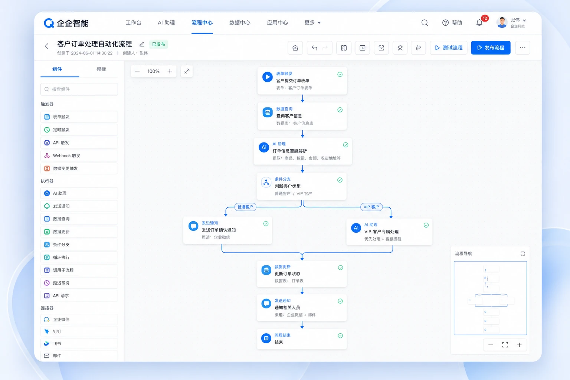Image resolution: width=570 pixels, height=380 pixels.
Task: Select the 钉钉 connector
Action: (79, 331)
